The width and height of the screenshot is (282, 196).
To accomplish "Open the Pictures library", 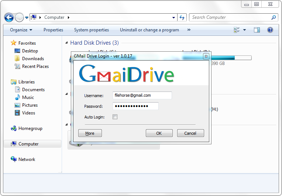I will coord(30,105).
